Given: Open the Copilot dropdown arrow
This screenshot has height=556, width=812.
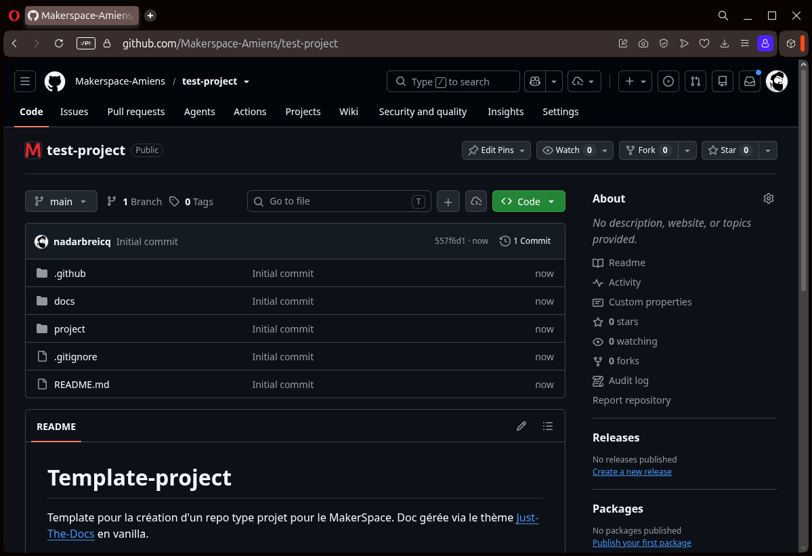Looking at the screenshot, I should click(x=553, y=81).
